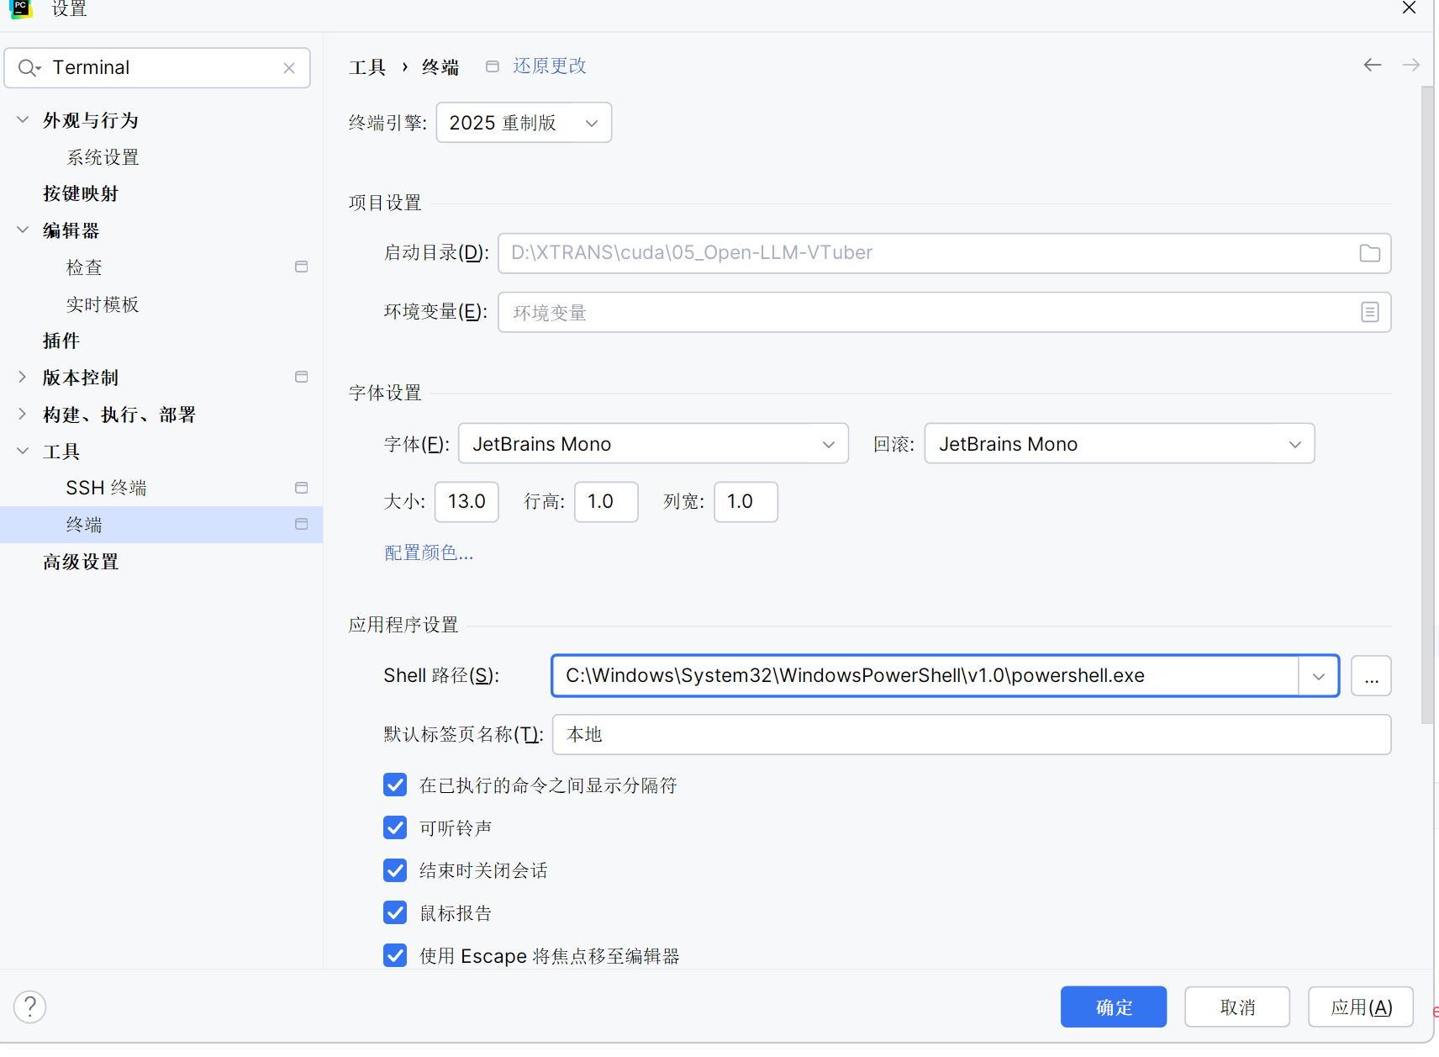Open the help question mark button
This screenshot has height=1057, width=1439.
click(30, 1007)
